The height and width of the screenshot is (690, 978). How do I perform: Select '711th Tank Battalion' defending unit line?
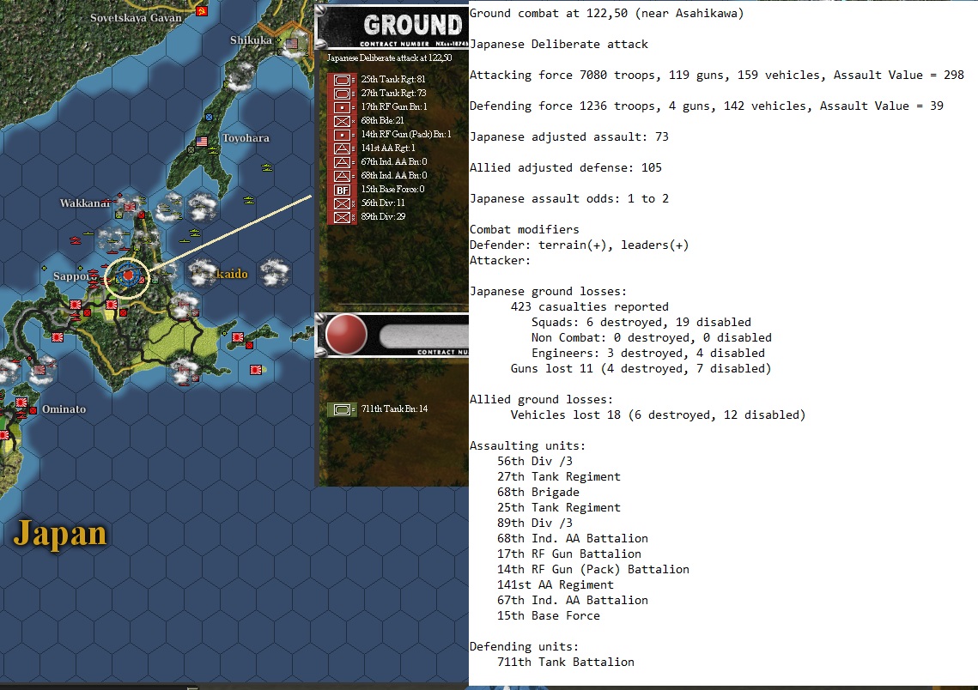[x=566, y=662]
